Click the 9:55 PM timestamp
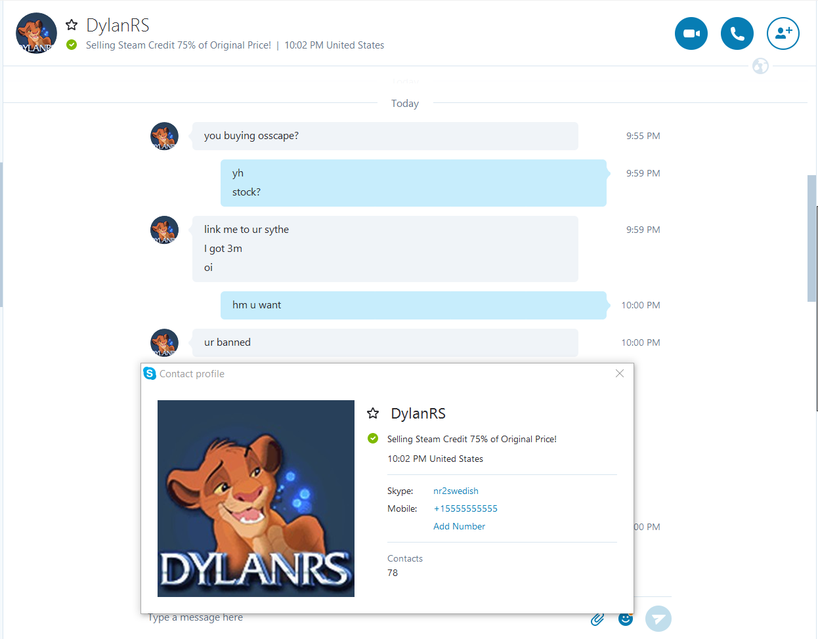 click(x=643, y=136)
